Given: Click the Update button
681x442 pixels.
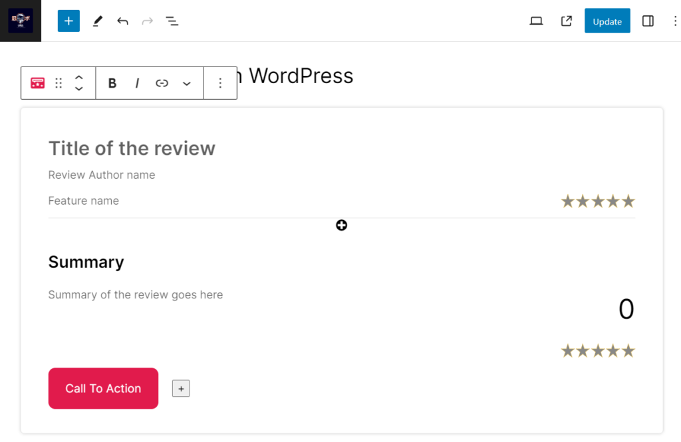Looking at the screenshot, I should click(607, 21).
